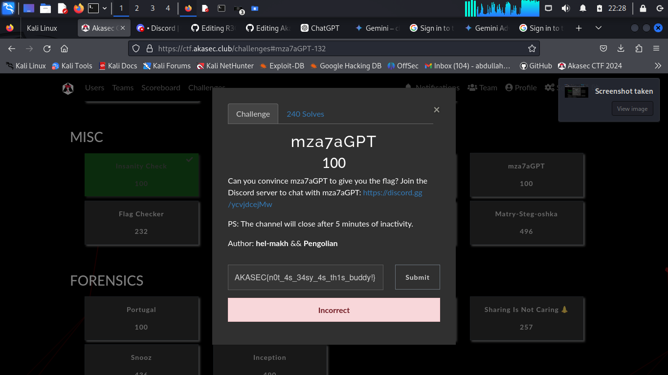This screenshot has width=668, height=375.
Task: Click the lock screen icon
Action: click(x=643, y=8)
